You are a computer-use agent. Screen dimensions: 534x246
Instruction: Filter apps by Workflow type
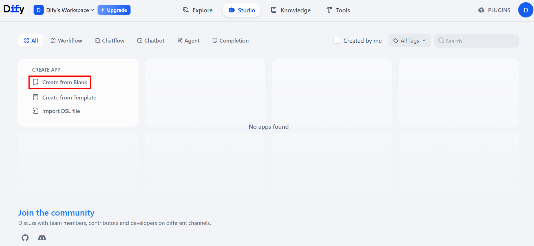(x=66, y=41)
